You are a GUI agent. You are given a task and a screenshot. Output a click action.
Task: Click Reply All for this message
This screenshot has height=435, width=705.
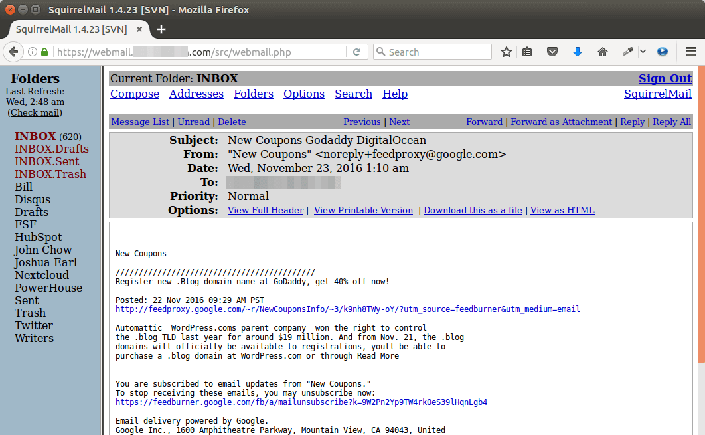coord(672,122)
